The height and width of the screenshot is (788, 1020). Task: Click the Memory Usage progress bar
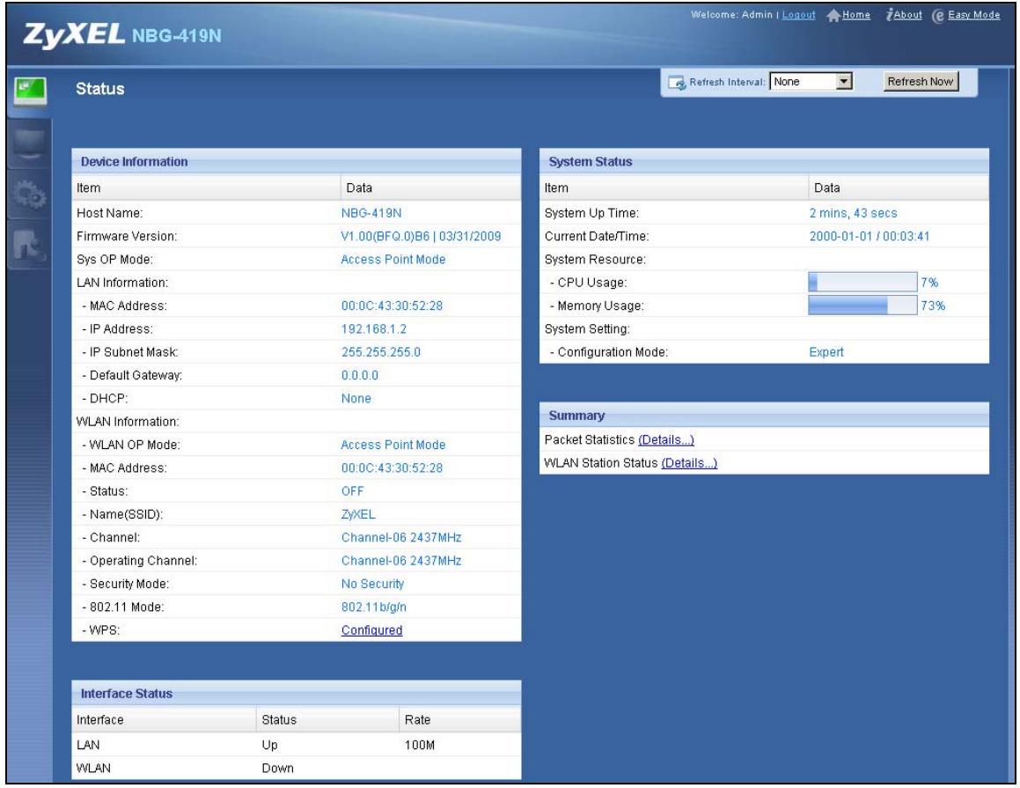coord(862,306)
